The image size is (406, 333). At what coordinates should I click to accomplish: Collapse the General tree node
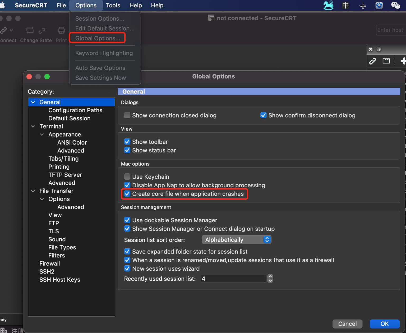[x=33, y=102]
